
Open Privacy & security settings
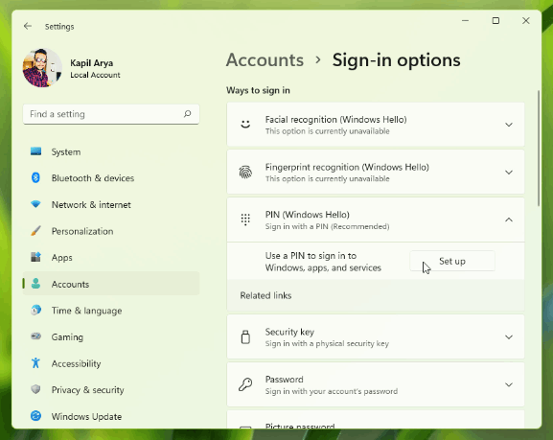point(111,389)
